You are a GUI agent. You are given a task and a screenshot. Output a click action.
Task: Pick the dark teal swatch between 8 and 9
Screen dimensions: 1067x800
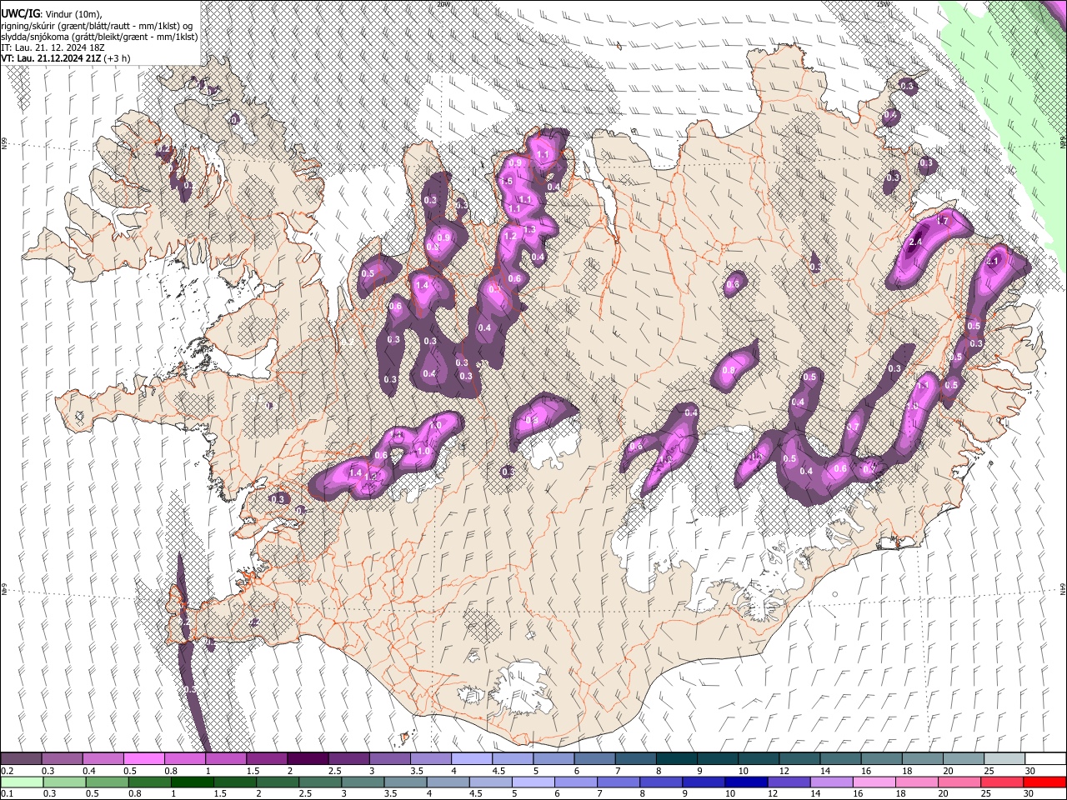[x=677, y=759]
